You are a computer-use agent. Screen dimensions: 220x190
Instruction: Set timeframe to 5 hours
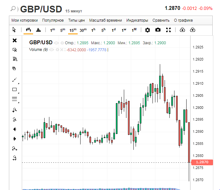click(103, 30)
